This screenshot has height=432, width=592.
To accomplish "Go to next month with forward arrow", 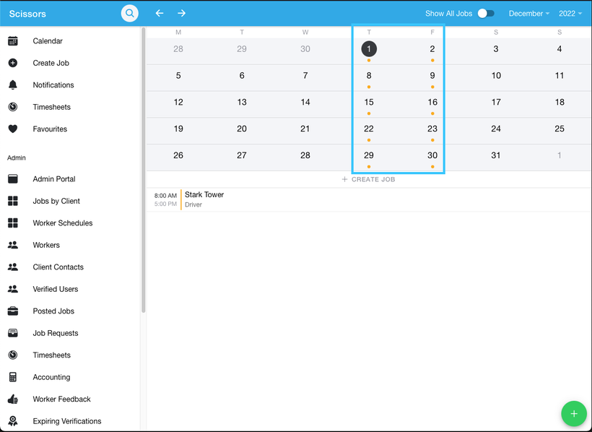I will tap(182, 13).
